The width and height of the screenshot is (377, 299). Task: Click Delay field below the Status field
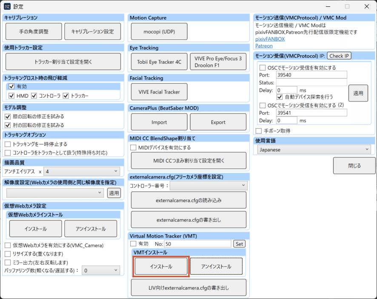287,90
